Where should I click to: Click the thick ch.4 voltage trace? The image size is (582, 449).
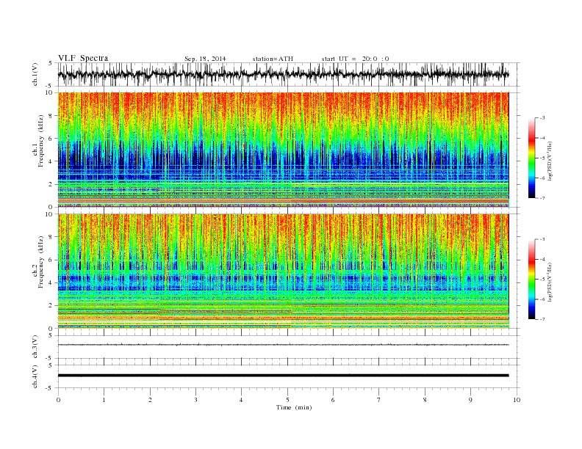[x=283, y=376]
